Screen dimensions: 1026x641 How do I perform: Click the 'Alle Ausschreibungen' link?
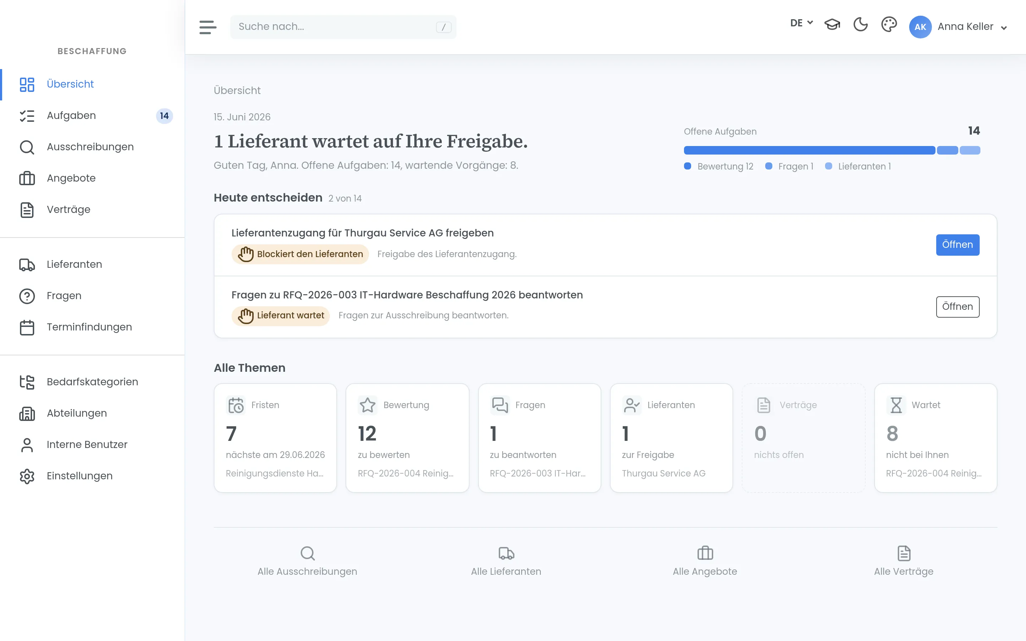point(307,572)
